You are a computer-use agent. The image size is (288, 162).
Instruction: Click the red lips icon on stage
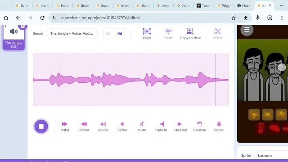tap(274, 128)
